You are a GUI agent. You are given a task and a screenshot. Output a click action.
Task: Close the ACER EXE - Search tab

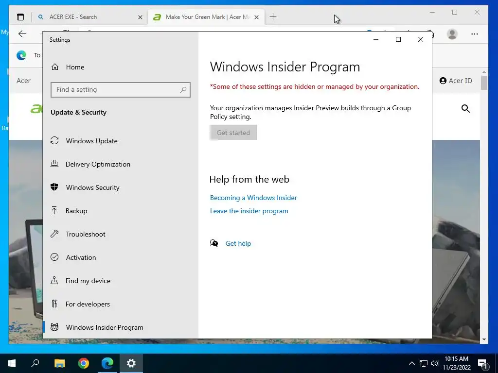140,17
